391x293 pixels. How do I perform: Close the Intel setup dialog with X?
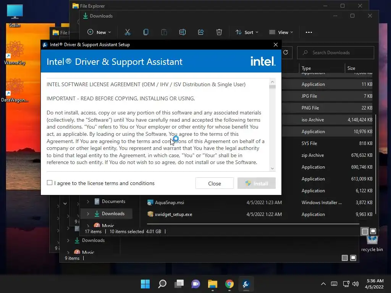(x=276, y=45)
